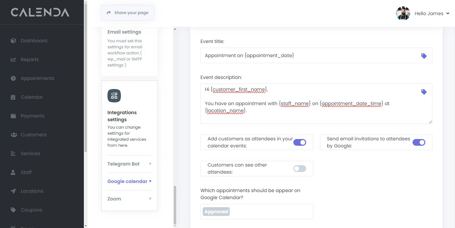Expand the Telegram Bot settings arrow
Viewport: 455px width, 228px height.
150,164
